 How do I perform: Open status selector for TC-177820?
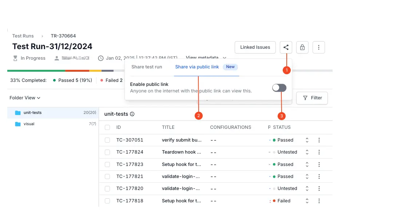pyautogui.click(x=307, y=189)
